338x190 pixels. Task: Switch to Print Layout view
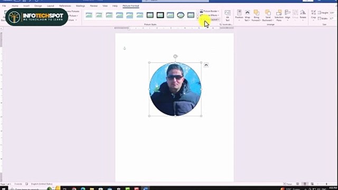pos(305,184)
